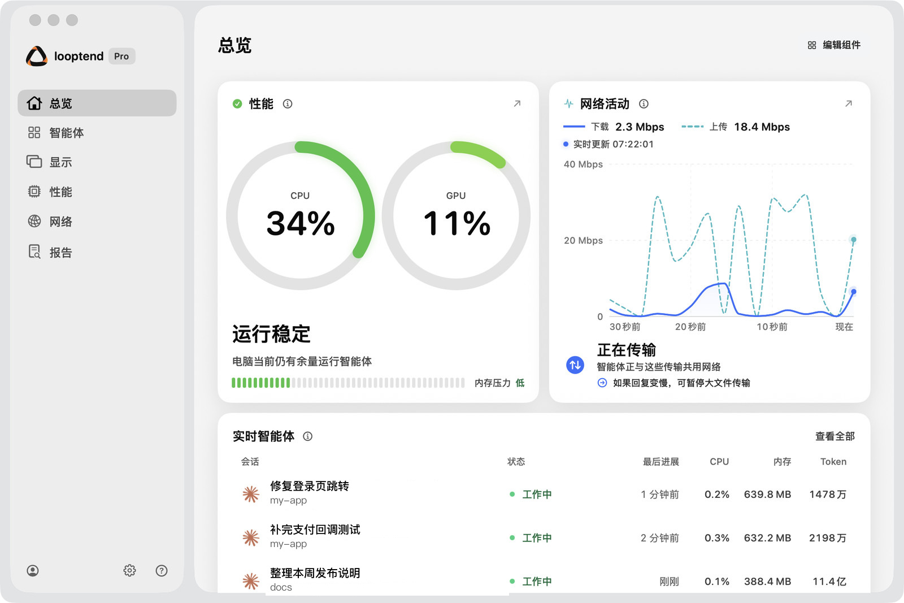Select 性能 in the sidebar
Screen dimensions: 904x603
pos(97,192)
